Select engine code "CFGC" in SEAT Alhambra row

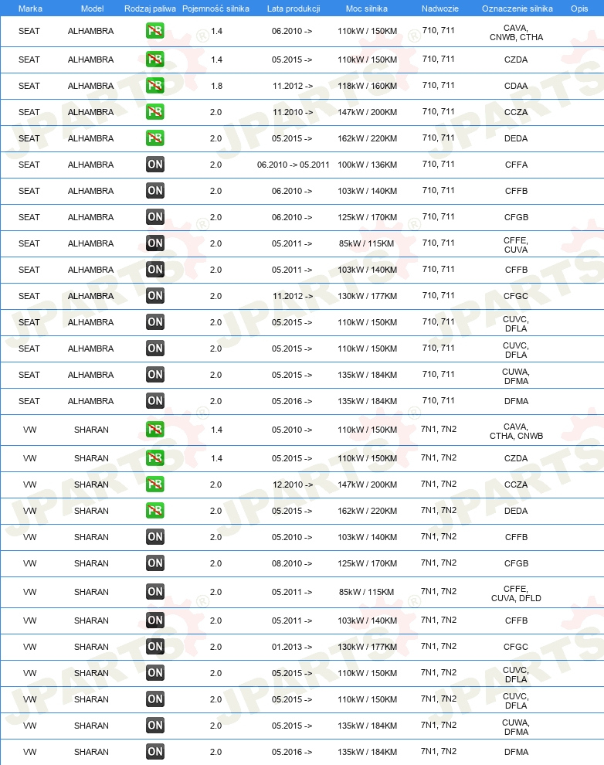click(516, 296)
